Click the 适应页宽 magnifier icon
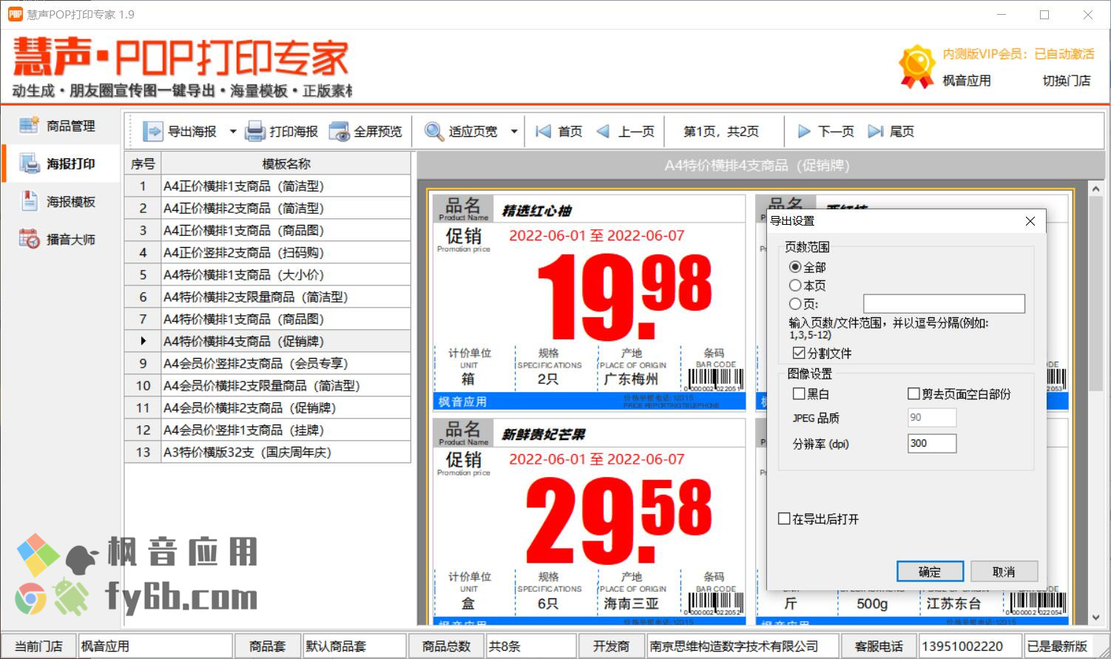 pyautogui.click(x=433, y=132)
